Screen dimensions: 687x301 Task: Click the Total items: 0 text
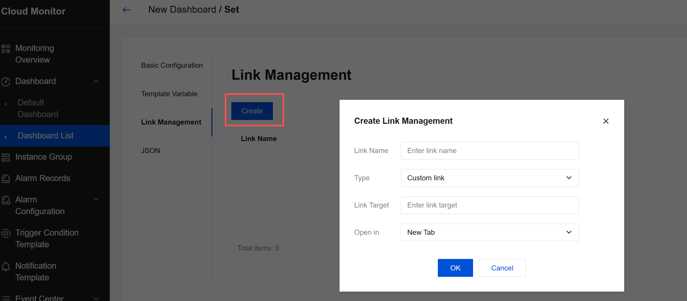[x=258, y=248]
